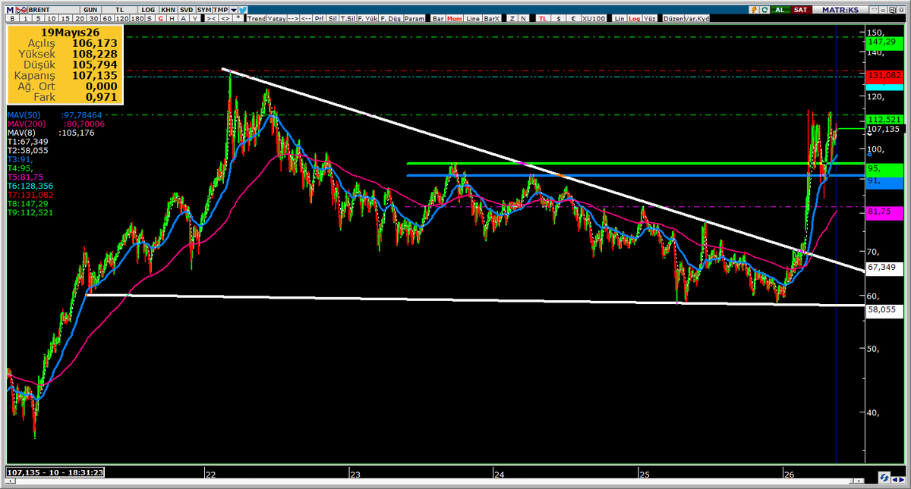The image size is (911, 489).
Task: Toggle the Log scale button
Action: click(x=635, y=18)
